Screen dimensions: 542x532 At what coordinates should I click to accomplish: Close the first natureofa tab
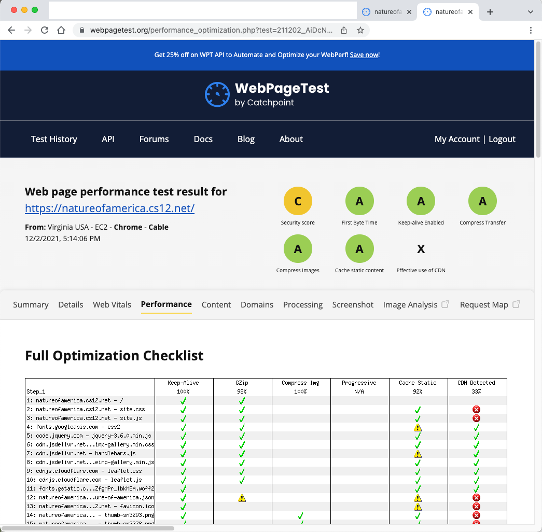click(x=409, y=12)
